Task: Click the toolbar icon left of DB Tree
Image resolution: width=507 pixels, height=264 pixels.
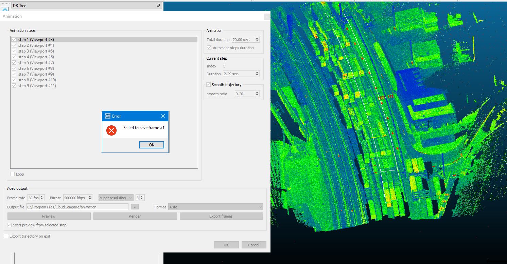Action: point(5,9)
